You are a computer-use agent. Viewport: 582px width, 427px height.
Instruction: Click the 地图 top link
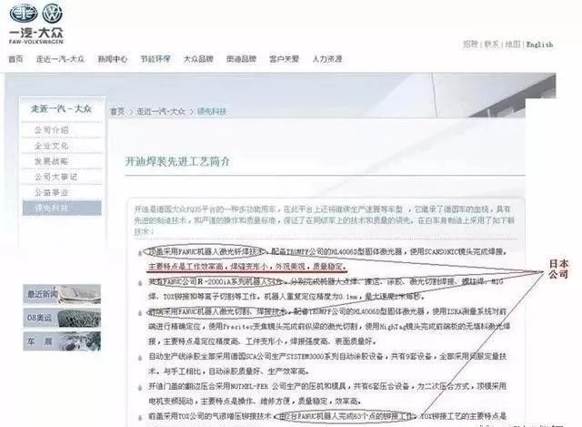[513, 45]
